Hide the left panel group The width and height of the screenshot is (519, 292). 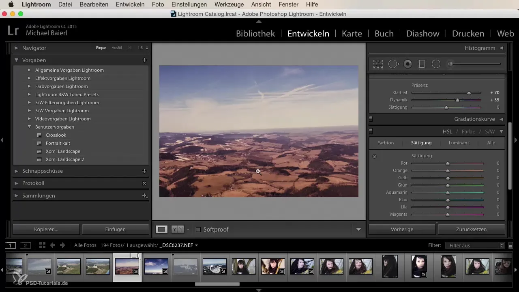[x=2, y=140]
